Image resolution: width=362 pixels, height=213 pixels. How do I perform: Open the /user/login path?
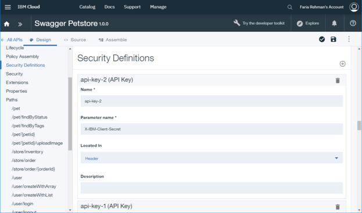tap(23, 204)
